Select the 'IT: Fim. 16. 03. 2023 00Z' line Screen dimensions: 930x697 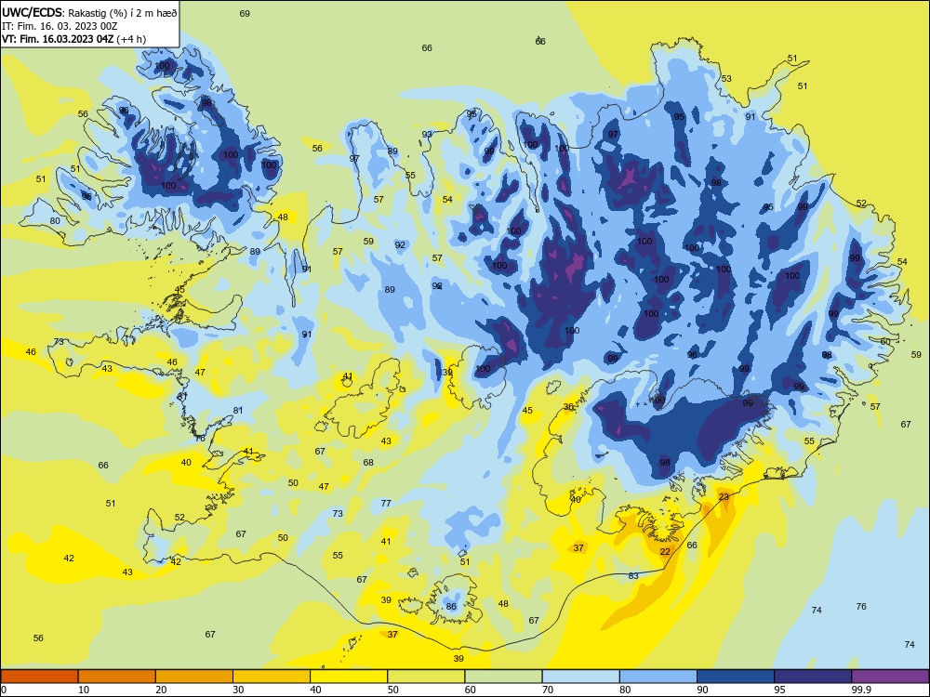[60, 26]
